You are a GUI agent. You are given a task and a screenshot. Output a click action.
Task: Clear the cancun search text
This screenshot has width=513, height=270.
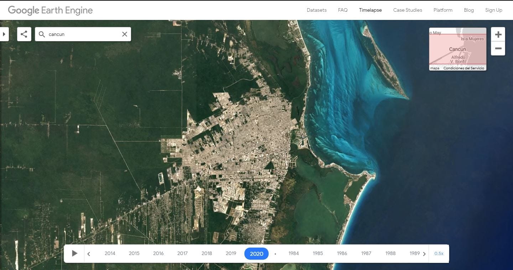pyautogui.click(x=125, y=34)
